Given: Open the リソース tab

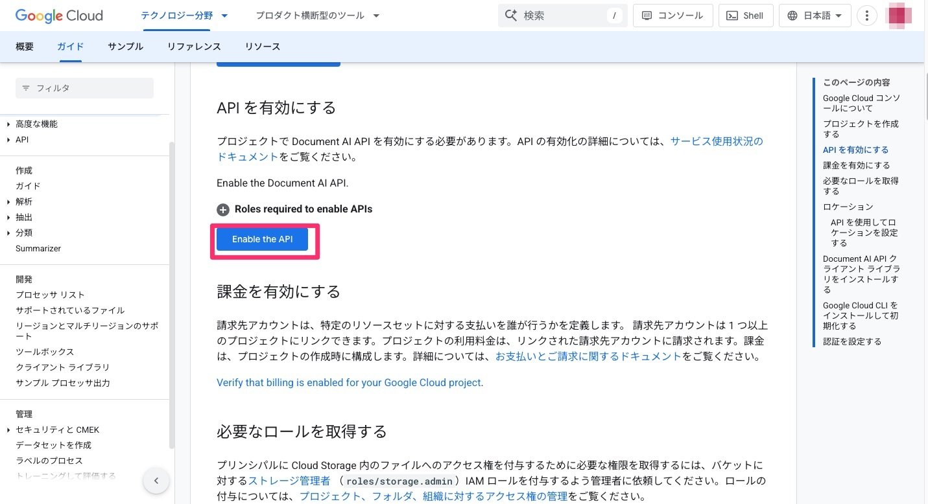Looking at the screenshot, I should [x=262, y=46].
